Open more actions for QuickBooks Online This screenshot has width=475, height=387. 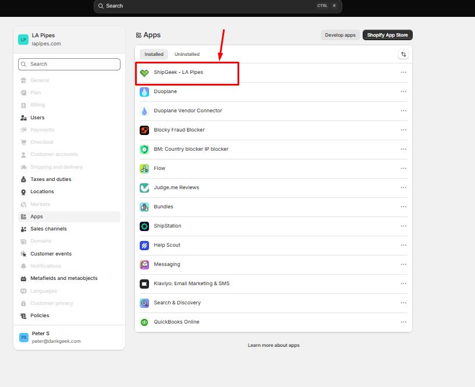(403, 322)
